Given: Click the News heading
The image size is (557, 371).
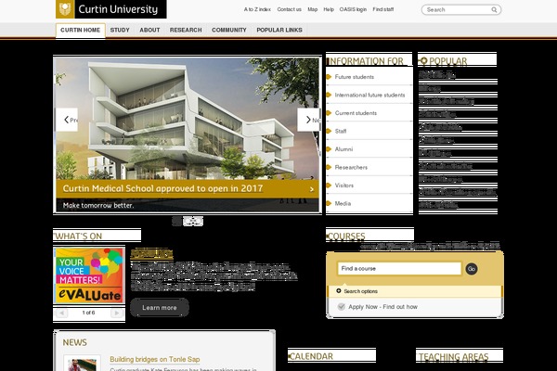Looking at the screenshot, I should click(75, 342).
